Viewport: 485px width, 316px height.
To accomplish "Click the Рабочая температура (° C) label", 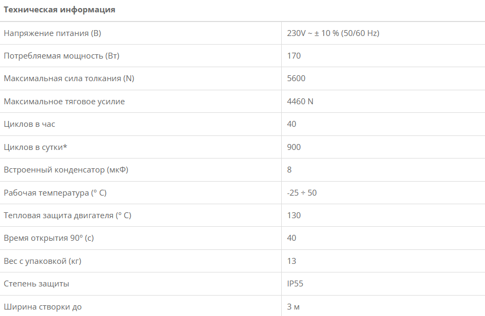I will tap(59, 192).
